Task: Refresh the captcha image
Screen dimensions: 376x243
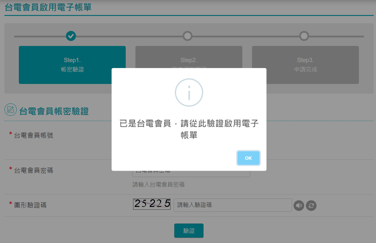Action: pyautogui.click(x=311, y=206)
